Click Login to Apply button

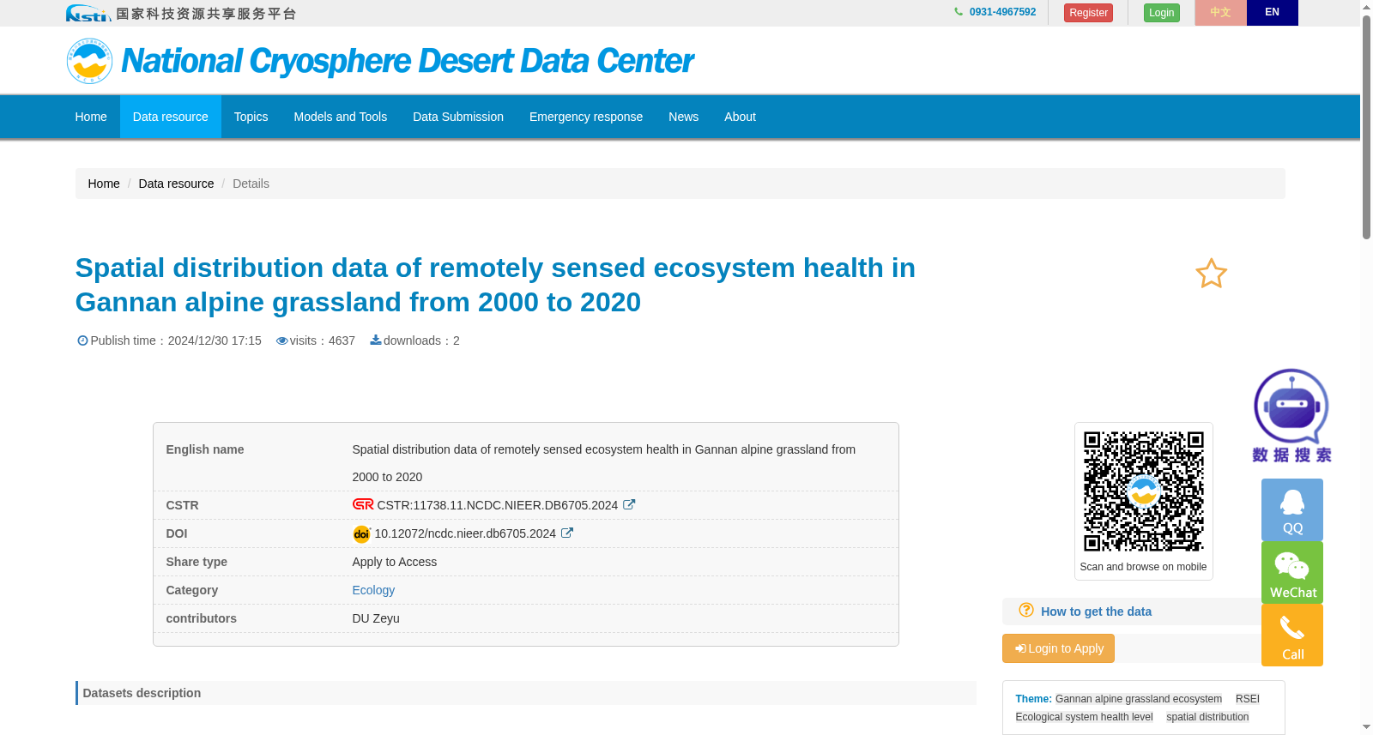[1058, 648]
